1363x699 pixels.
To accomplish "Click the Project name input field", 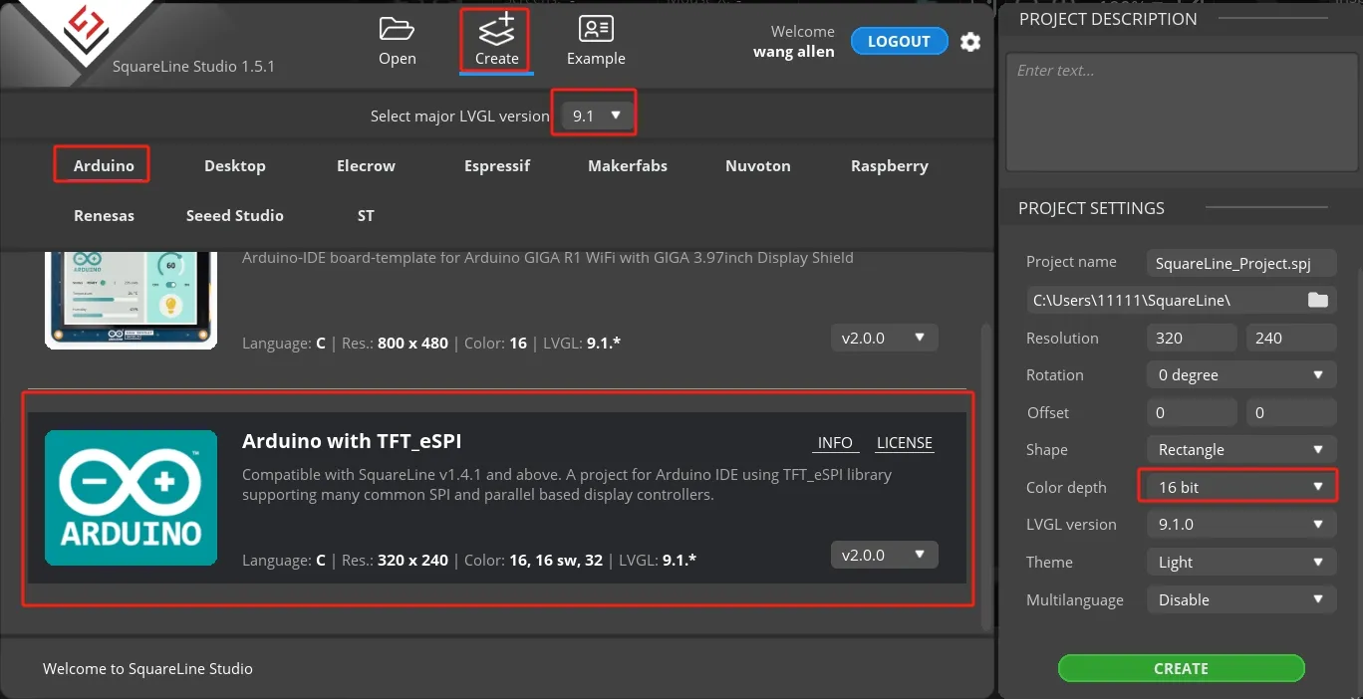I will (1239, 263).
